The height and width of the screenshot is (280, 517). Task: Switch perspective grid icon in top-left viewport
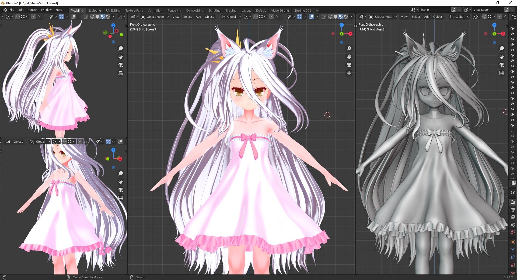coord(121,73)
